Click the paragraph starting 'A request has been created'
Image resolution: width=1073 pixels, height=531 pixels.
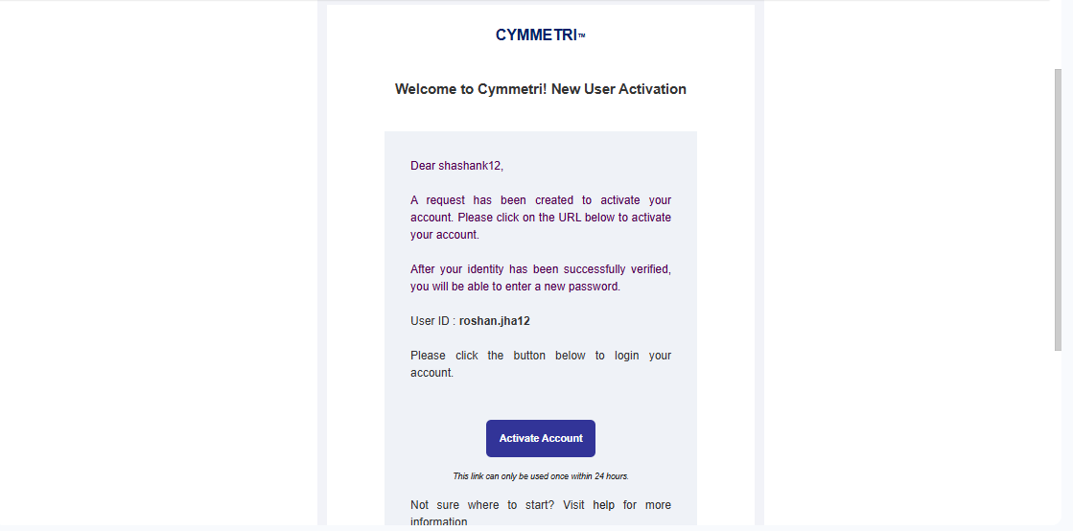pyautogui.click(x=541, y=218)
